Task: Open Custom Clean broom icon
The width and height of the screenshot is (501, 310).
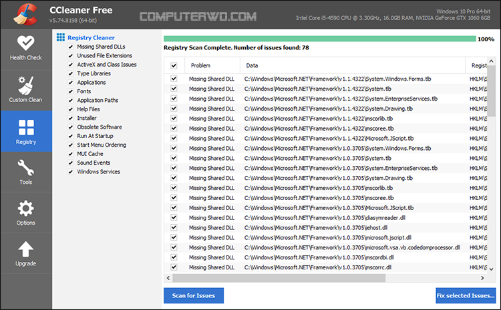Action: [26, 85]
